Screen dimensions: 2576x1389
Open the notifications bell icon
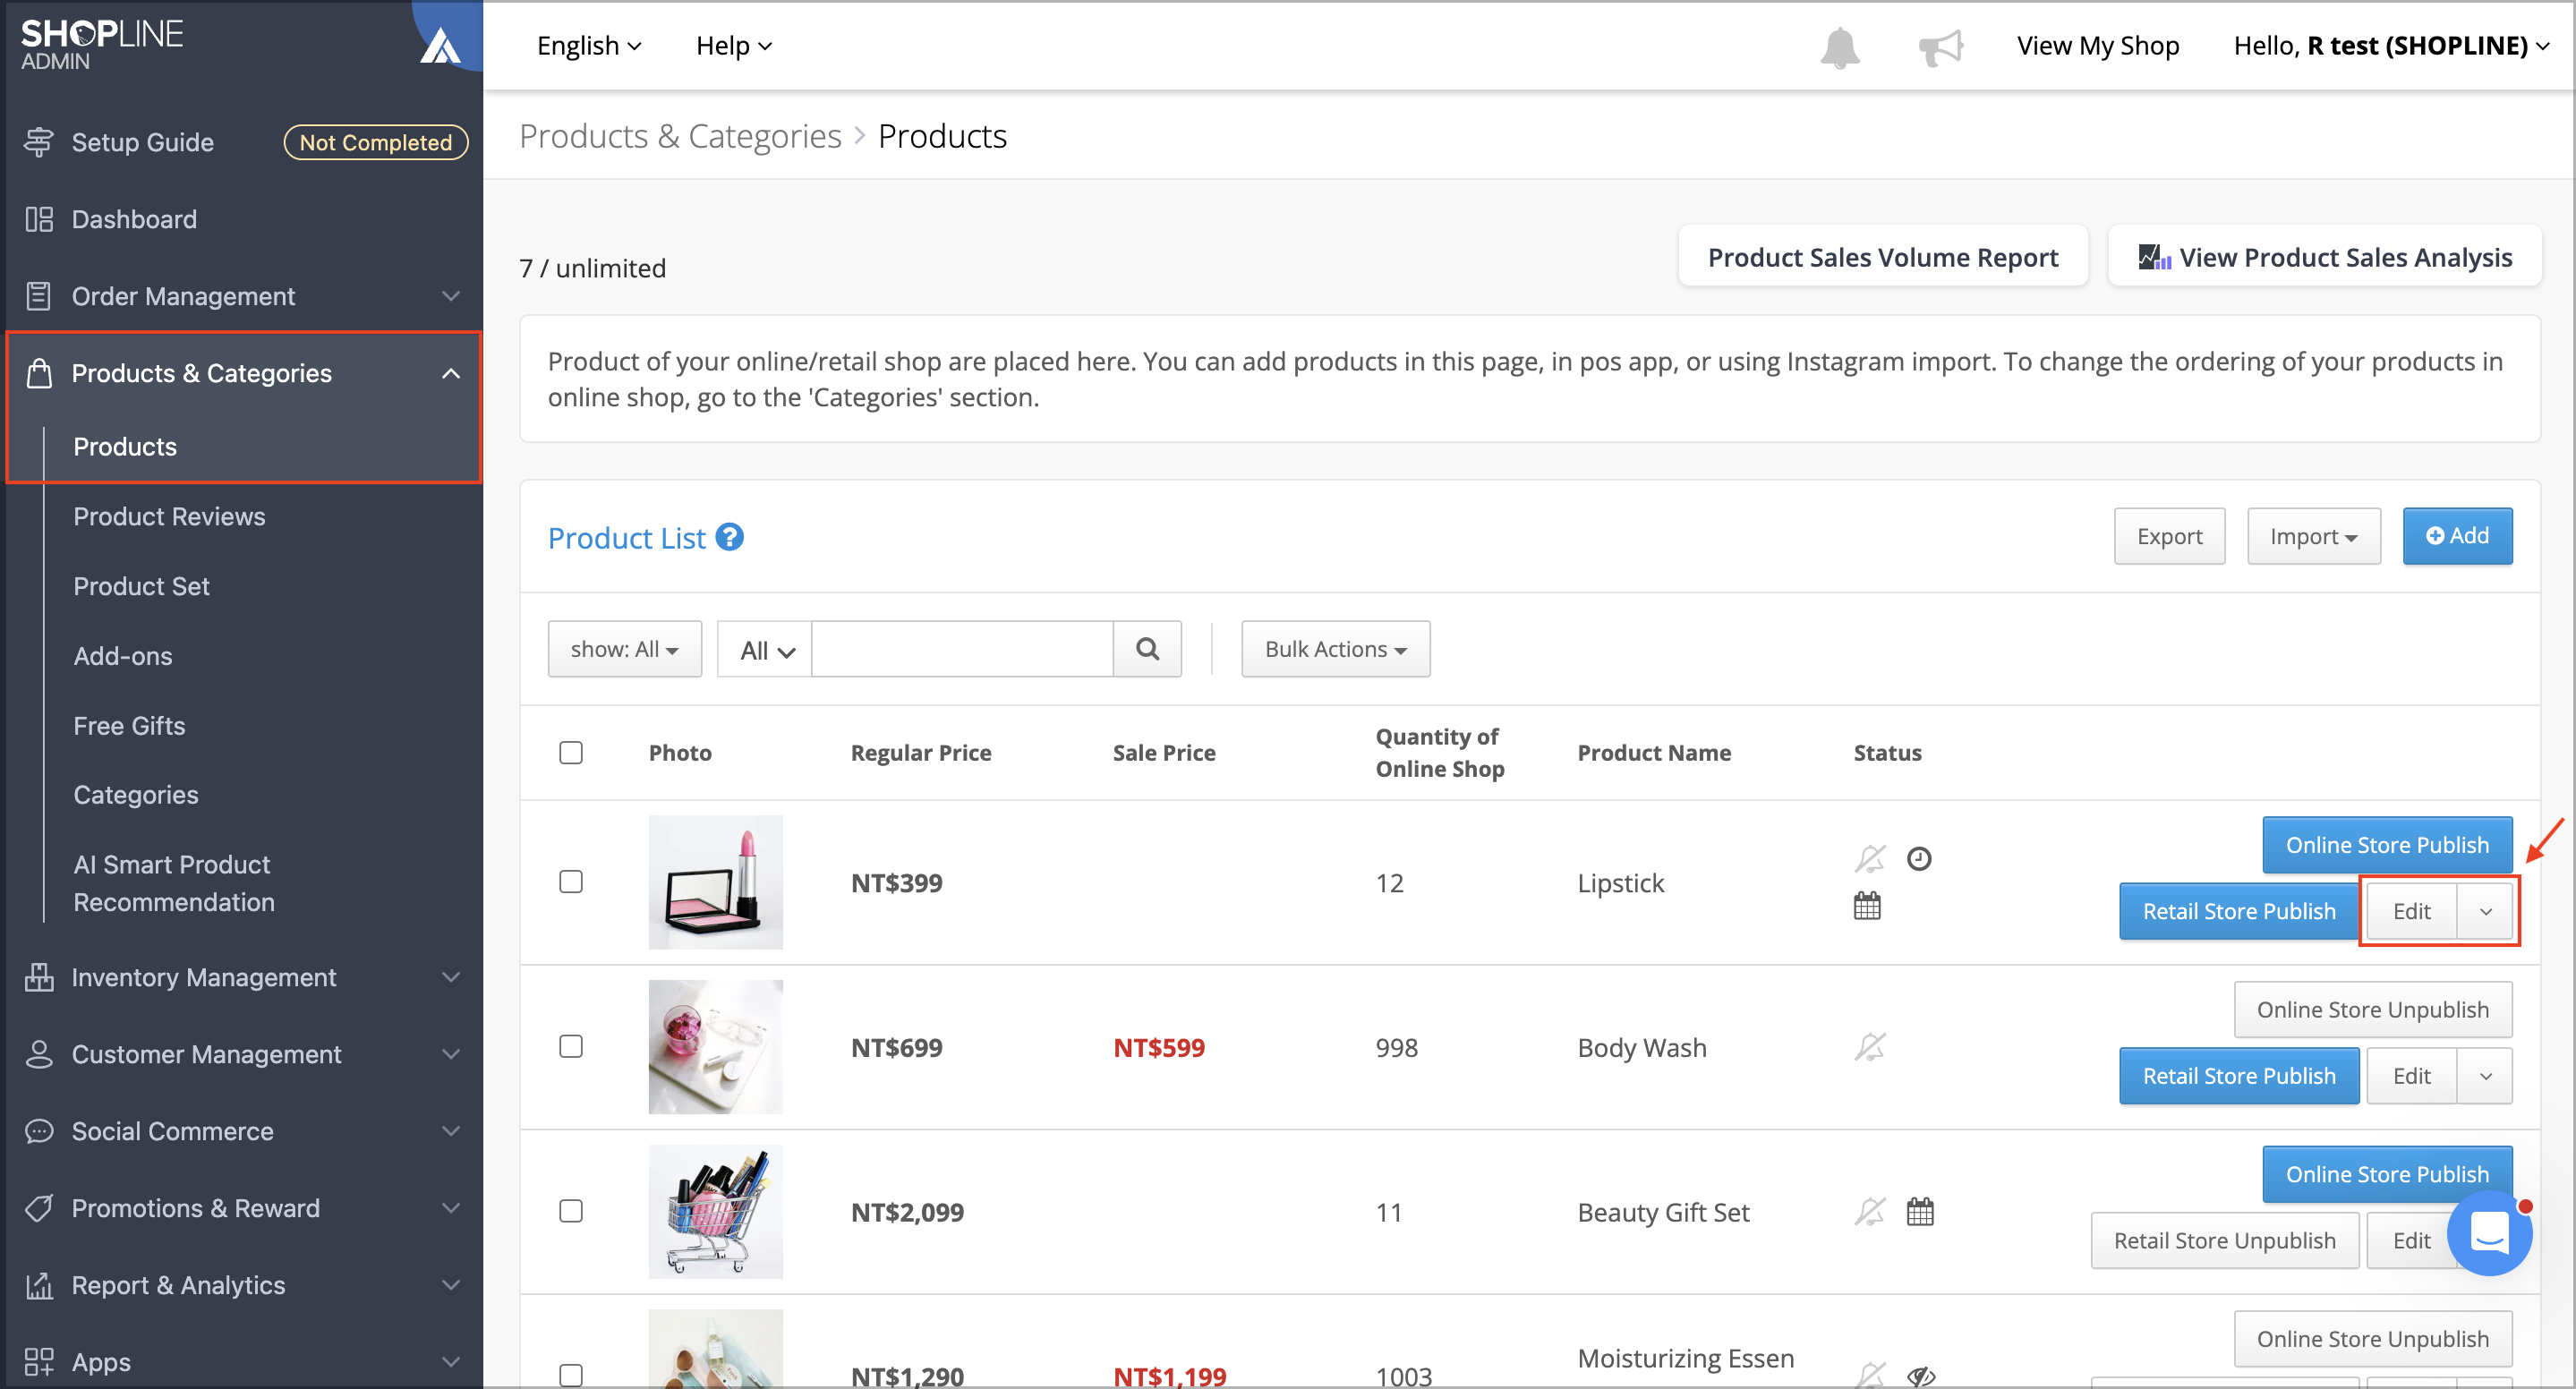1839,47
